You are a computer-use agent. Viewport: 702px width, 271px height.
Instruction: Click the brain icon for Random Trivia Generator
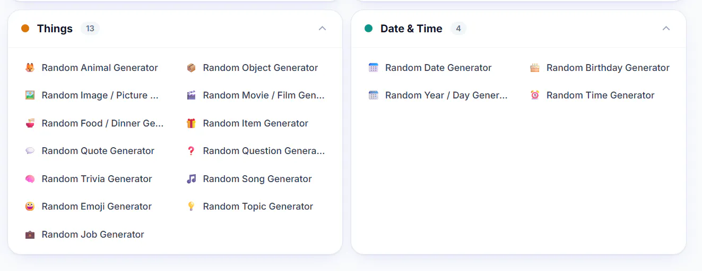click(x=30, y=179)
